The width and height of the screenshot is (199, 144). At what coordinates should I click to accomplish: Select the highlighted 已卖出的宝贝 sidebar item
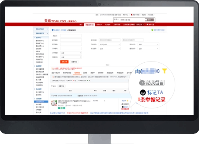tap(41, 102)
